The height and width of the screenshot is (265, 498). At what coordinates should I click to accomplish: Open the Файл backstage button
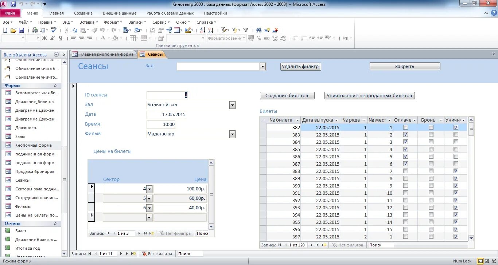tap(10, 13)
